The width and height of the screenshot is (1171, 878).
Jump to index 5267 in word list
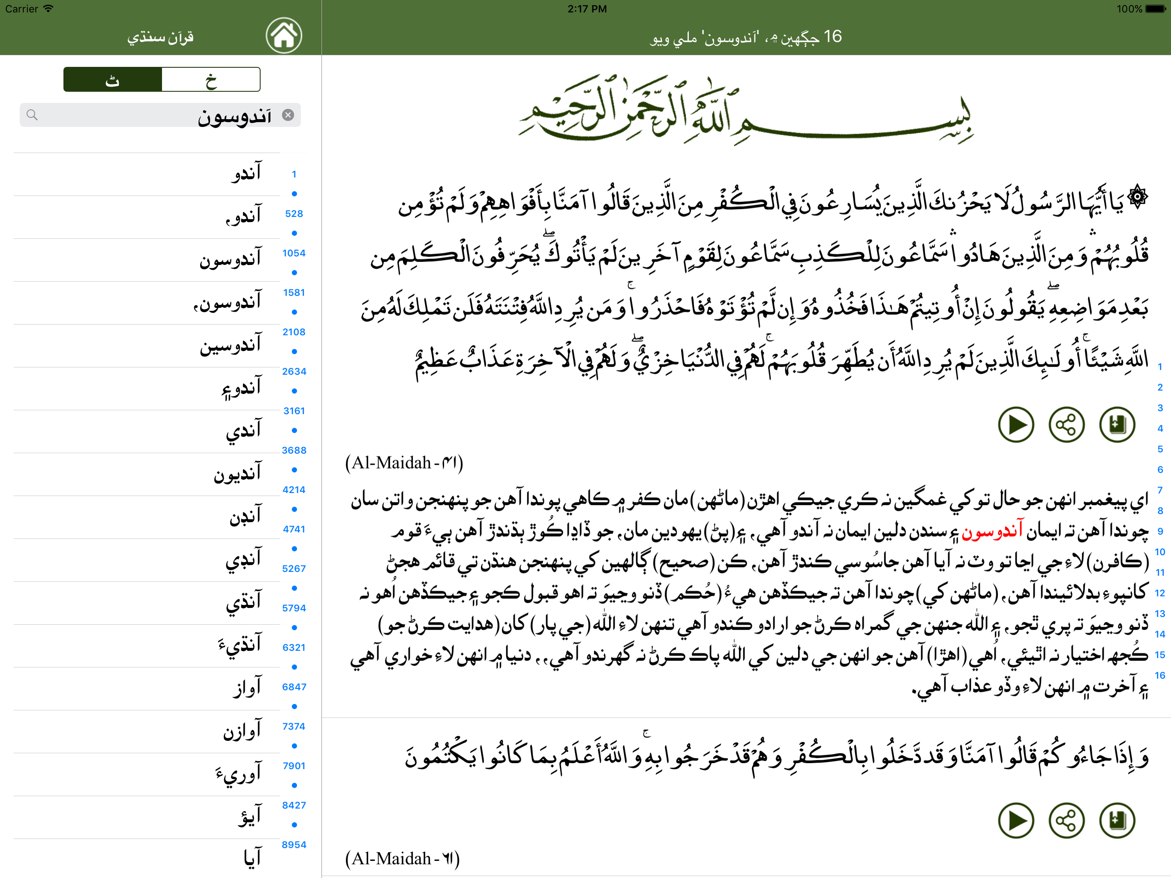click(x=294, y=569)
